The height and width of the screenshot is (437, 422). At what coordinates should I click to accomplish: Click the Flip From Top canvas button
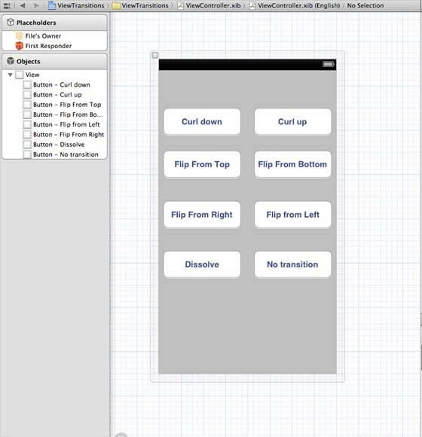202,164
